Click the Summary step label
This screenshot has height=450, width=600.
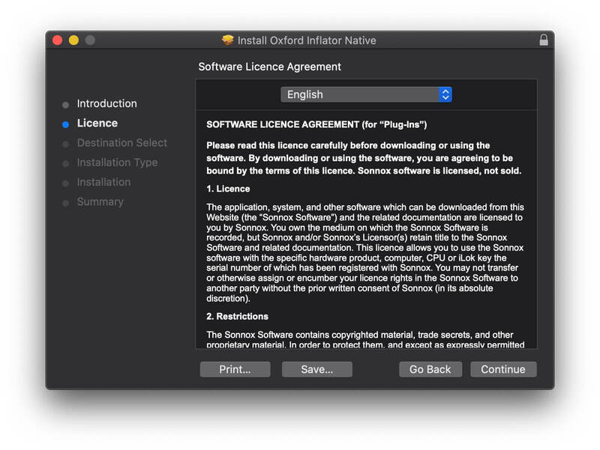click(x=100, y=201)
